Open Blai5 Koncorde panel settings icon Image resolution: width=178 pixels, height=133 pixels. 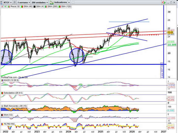click(x=2, y=106)
